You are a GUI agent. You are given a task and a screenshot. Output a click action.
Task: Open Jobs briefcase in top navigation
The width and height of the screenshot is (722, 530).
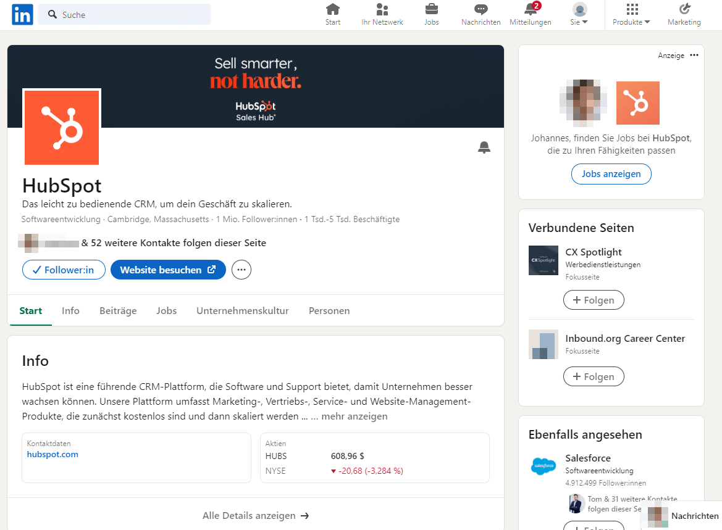432,15
